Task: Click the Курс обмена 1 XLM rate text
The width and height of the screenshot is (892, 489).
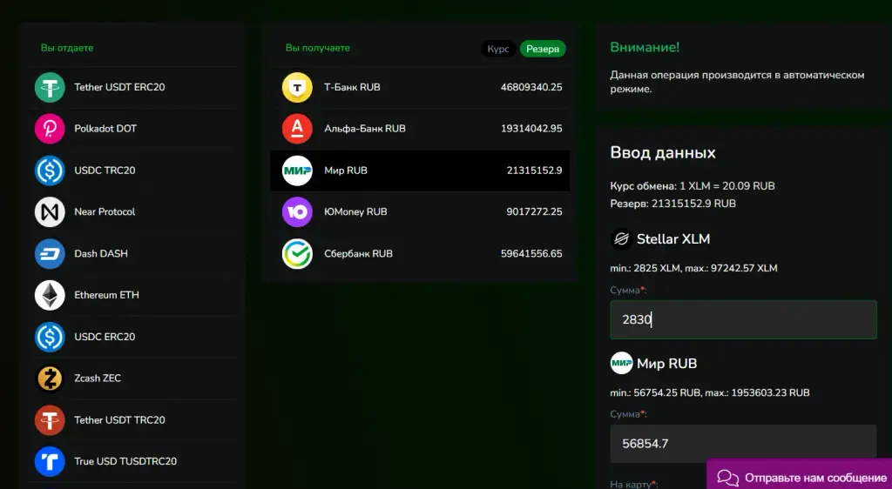Action: (x=693, y=186)
